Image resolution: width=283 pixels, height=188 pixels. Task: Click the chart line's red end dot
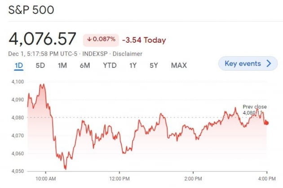point(267,123)
